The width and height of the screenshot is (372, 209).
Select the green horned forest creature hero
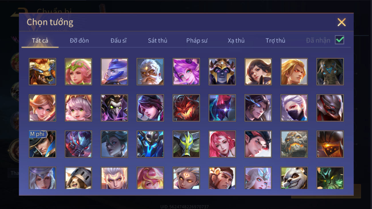[x=330, y=178]
